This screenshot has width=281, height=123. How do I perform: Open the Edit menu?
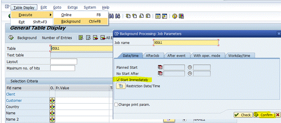[43, 7]
